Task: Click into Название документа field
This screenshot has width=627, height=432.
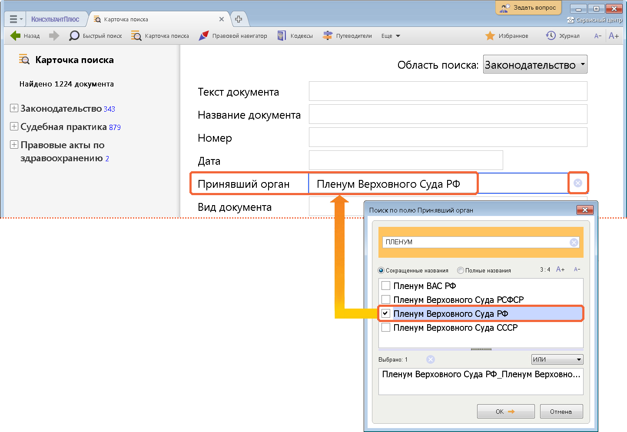Action: point(448,114)
